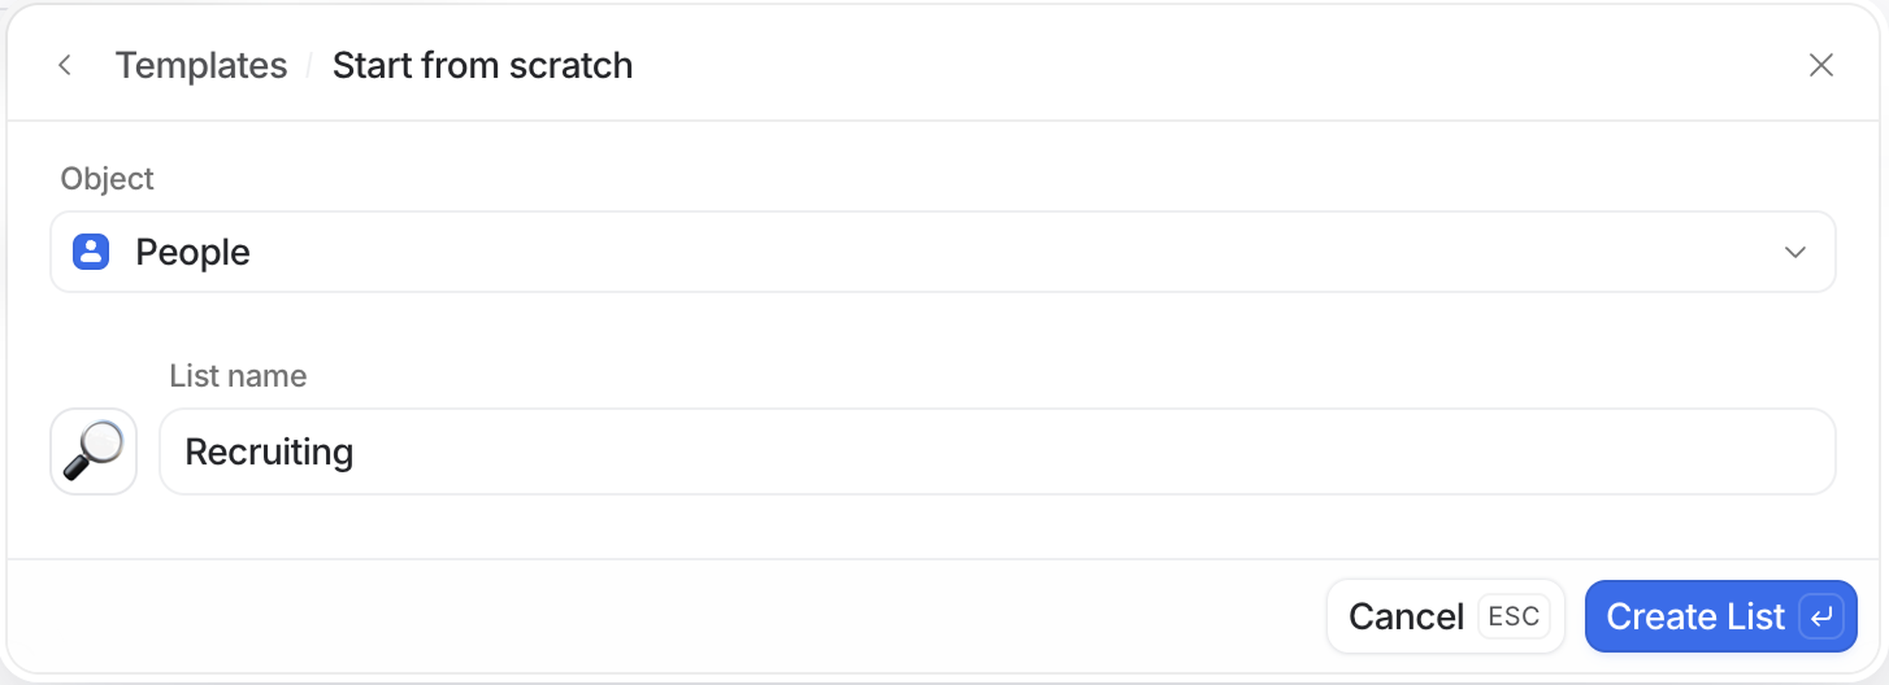Click the word Cancel in the footer

tap(1406, 617)
